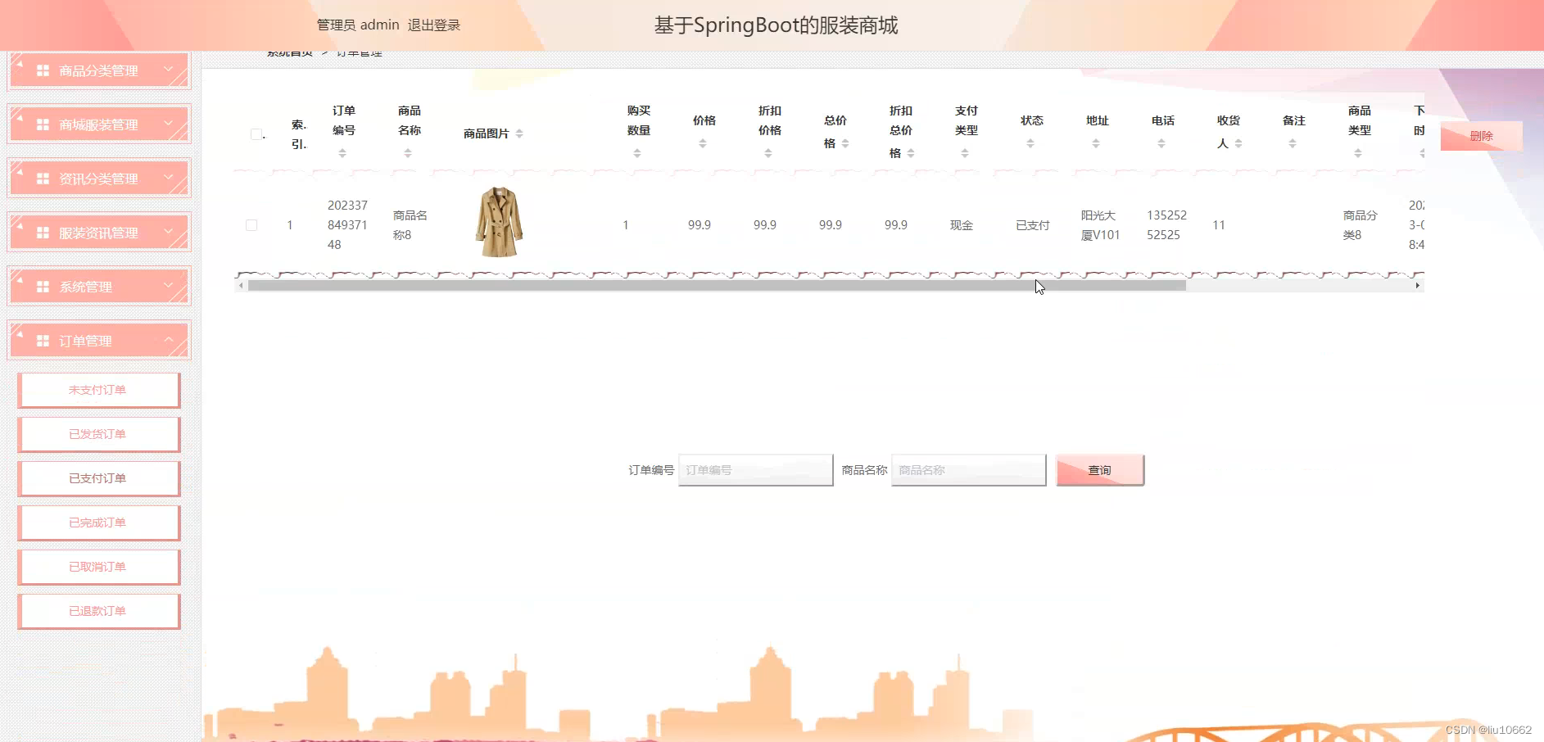The height and width of the screenshot is (742, 1544).
Task: Click the address cell 阳光大厦V101
Action: (x=1100, y=225)
